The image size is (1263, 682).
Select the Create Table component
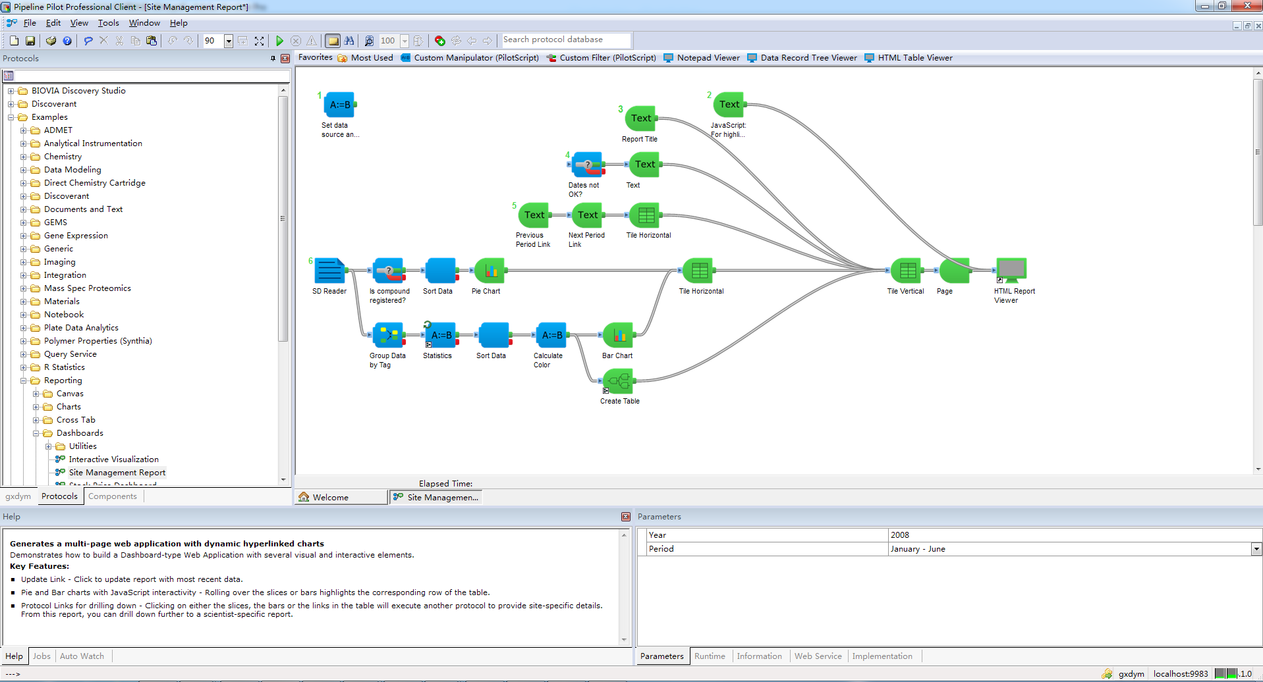pyautogui.click(x=619, y=380)
